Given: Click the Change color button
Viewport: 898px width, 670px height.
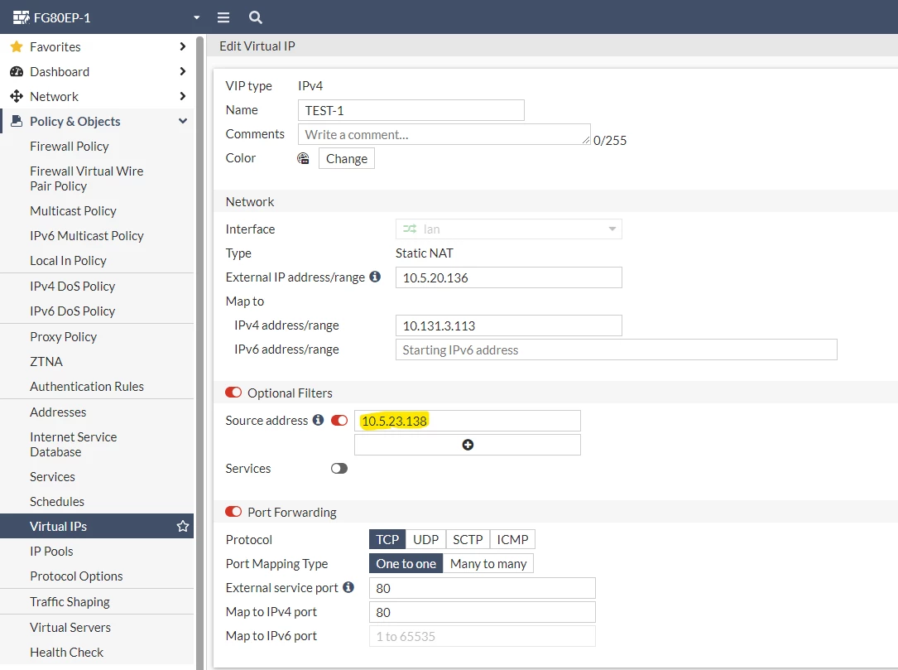Looking at the screenshot, I should pyautogui.click(x=347, y=158).
